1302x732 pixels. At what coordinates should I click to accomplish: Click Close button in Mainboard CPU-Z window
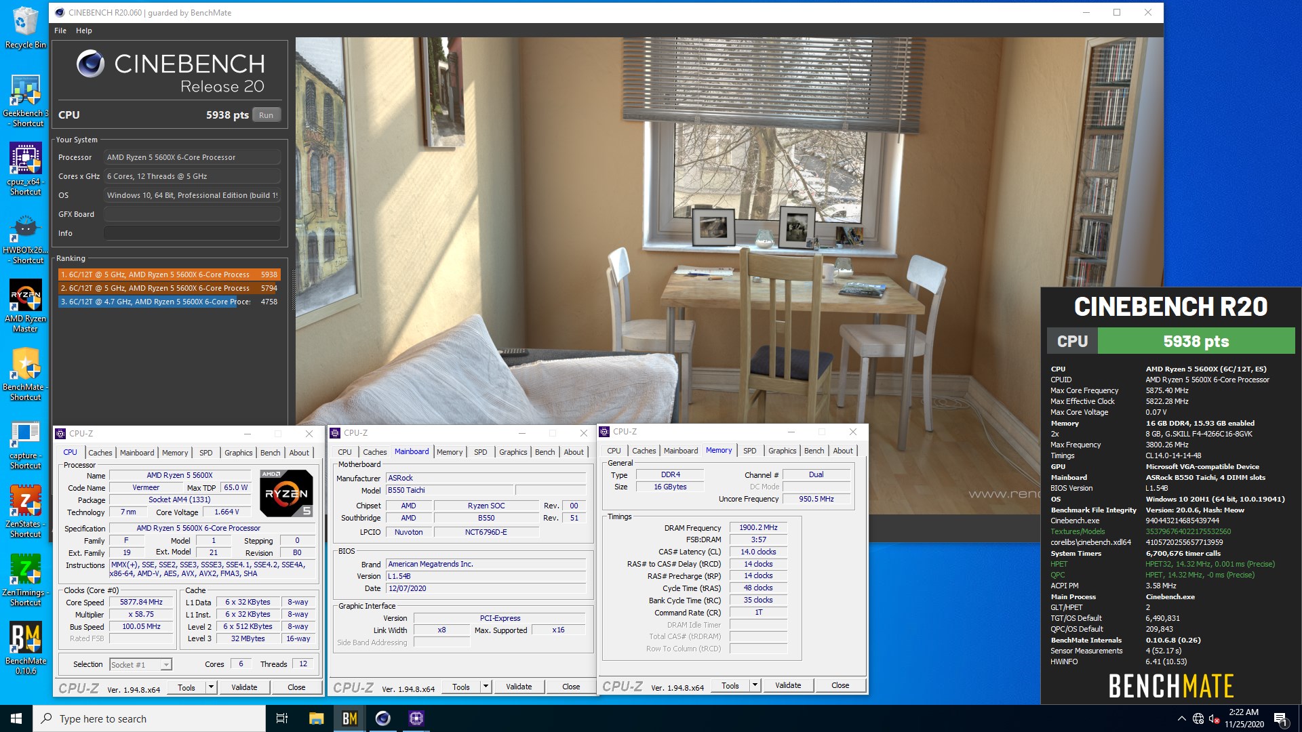[x=571, y=687]
